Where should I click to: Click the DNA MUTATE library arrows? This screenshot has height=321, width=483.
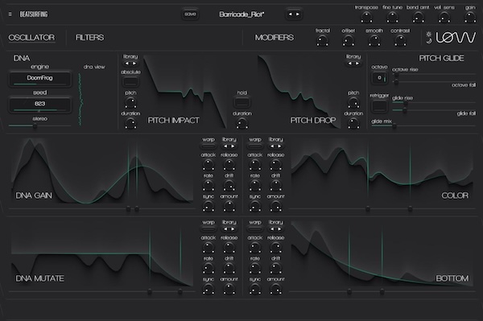coord(229,229)
